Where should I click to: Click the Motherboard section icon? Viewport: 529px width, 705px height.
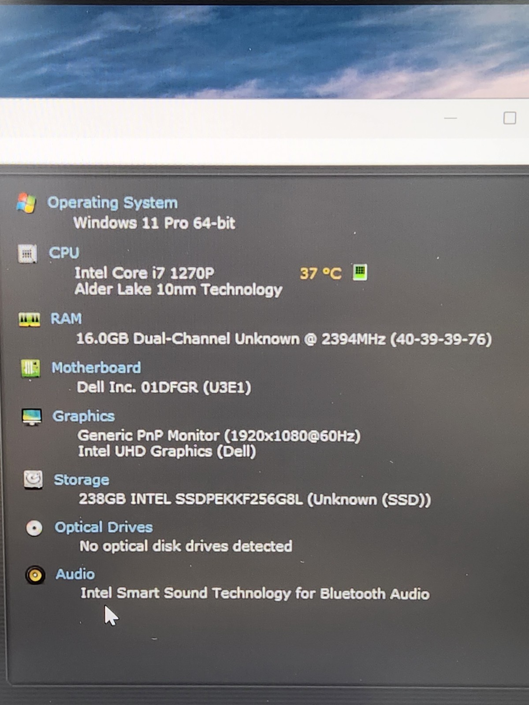[x=30, y=368]
